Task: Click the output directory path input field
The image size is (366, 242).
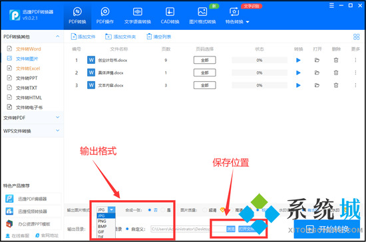Action: click(x=188, y=229)
